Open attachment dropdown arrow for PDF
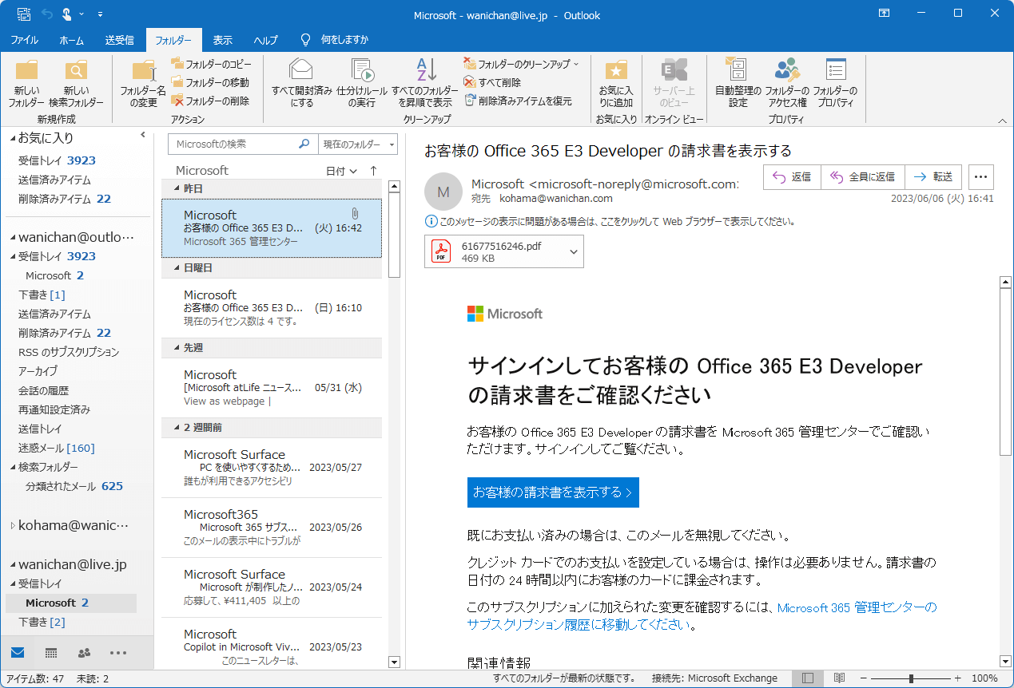This screenshot has width=1014, height=688. [574, 251]
